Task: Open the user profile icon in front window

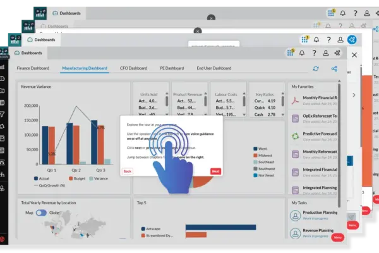Action: (x=325, y=53)
